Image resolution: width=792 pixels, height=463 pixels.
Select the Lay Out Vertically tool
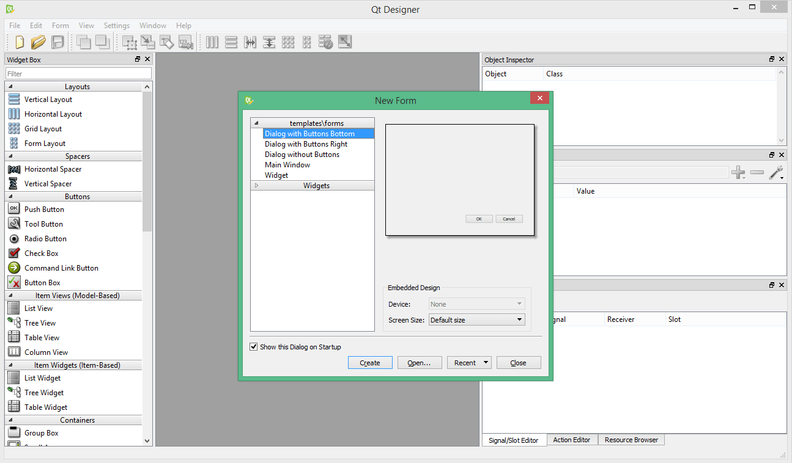[231, 42]
